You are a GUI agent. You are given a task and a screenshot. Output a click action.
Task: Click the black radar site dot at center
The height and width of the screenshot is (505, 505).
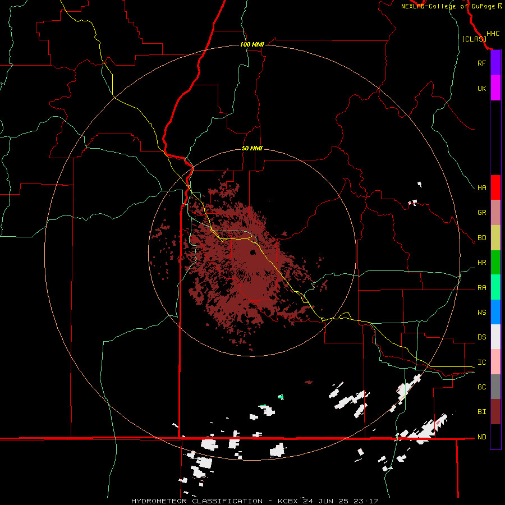coord(253,252)
